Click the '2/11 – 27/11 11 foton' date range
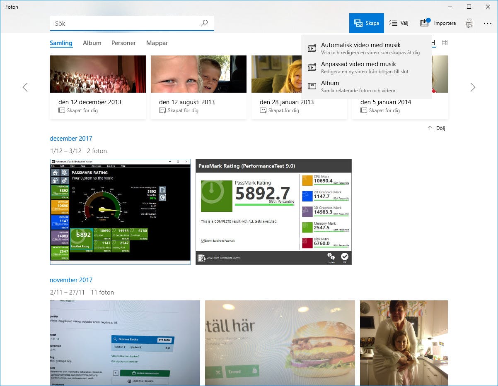The height and width of the screenshot is (386, 498). coord(82,292)
